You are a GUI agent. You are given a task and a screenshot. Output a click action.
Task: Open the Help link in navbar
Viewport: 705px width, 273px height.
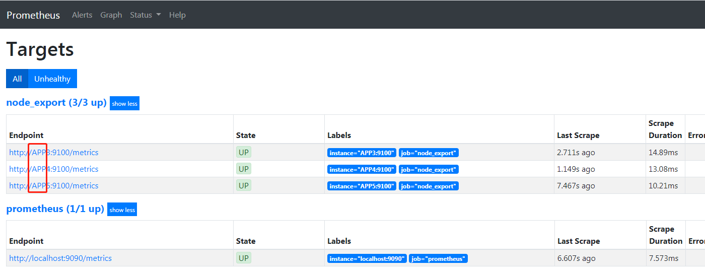click(177, 15)
